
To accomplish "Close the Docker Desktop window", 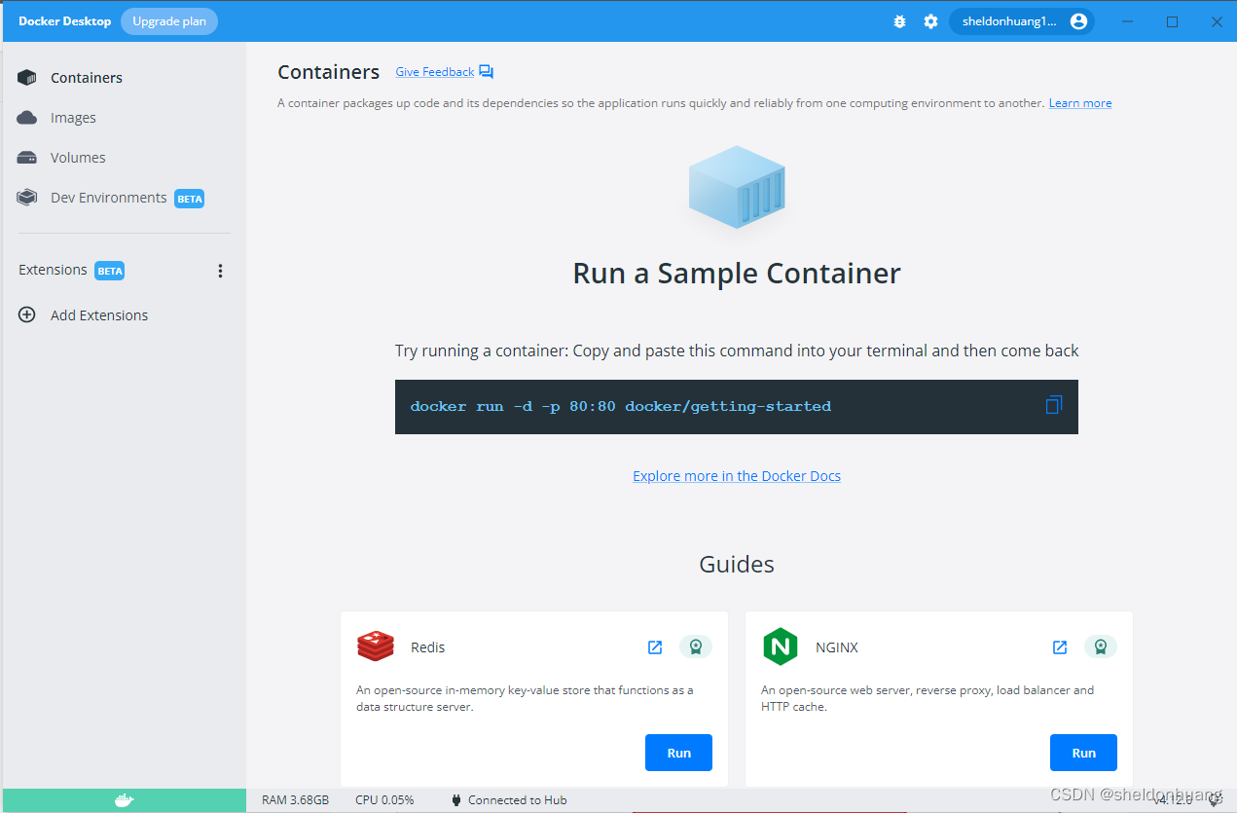I will click(1216, 21).
